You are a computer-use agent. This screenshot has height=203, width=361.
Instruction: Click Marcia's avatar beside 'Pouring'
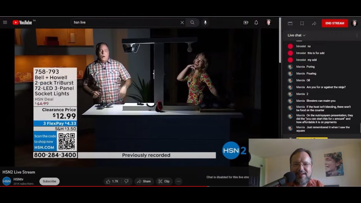[x=290, y=74]
